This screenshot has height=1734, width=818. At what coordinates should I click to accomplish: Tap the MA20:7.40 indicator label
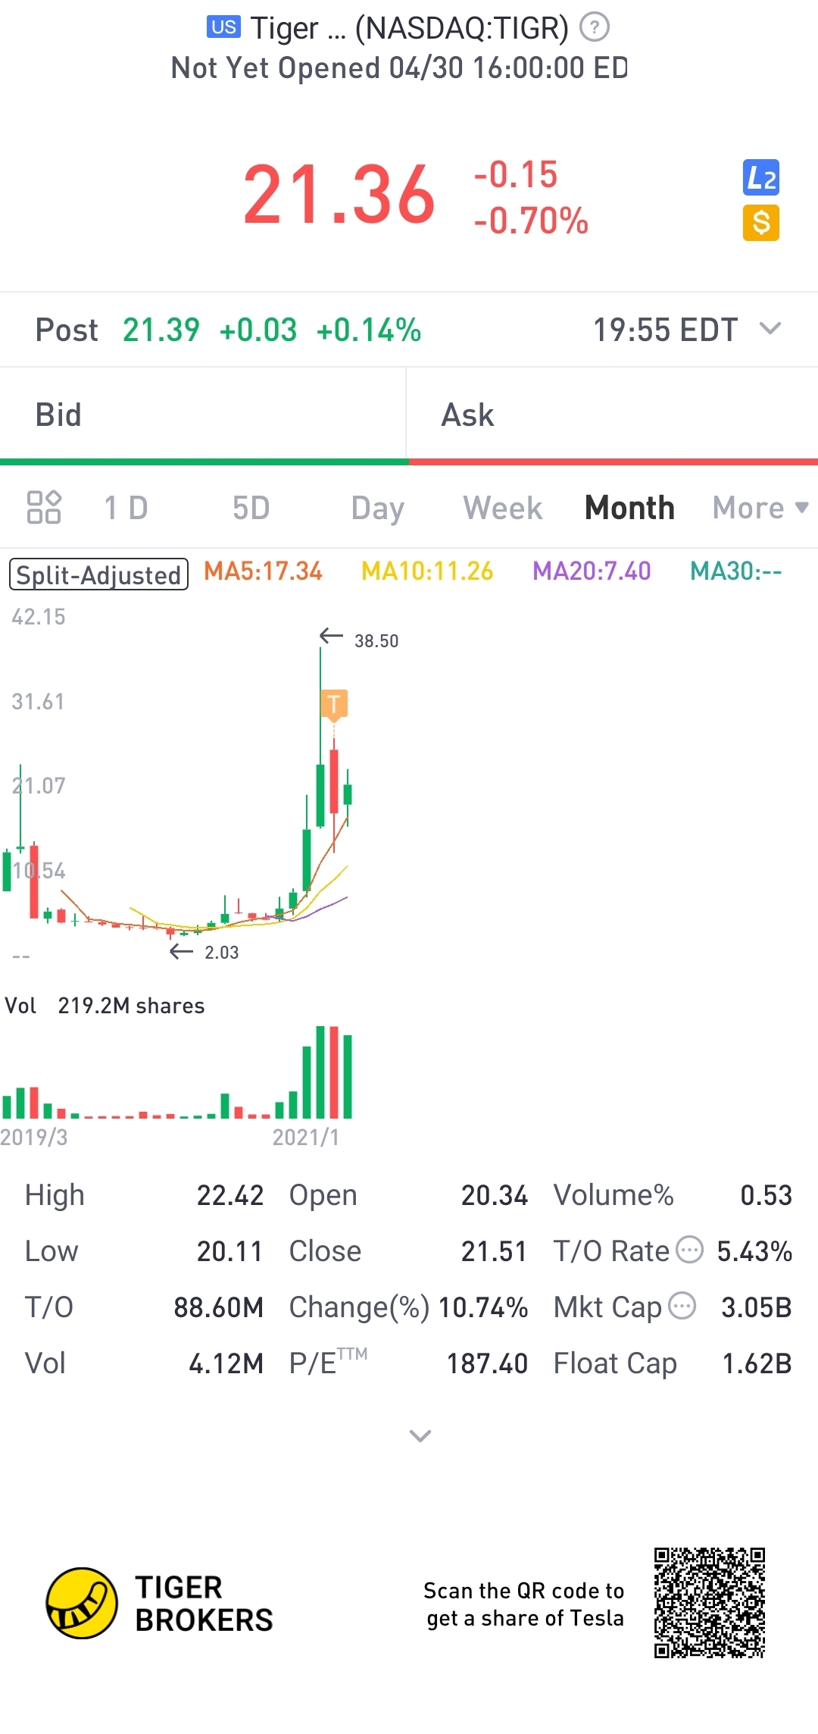[592, 571]
